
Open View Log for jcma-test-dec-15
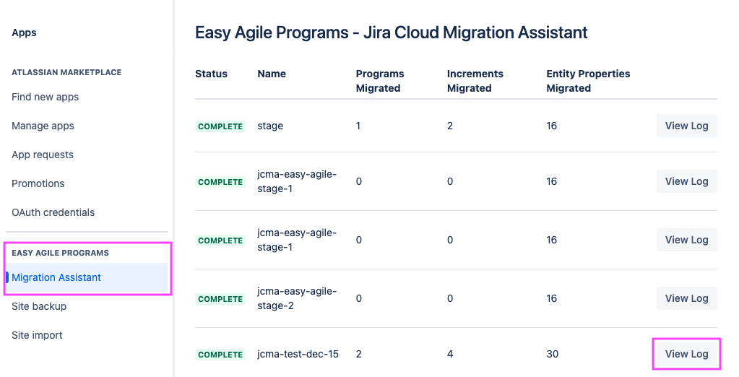(686, 354)
